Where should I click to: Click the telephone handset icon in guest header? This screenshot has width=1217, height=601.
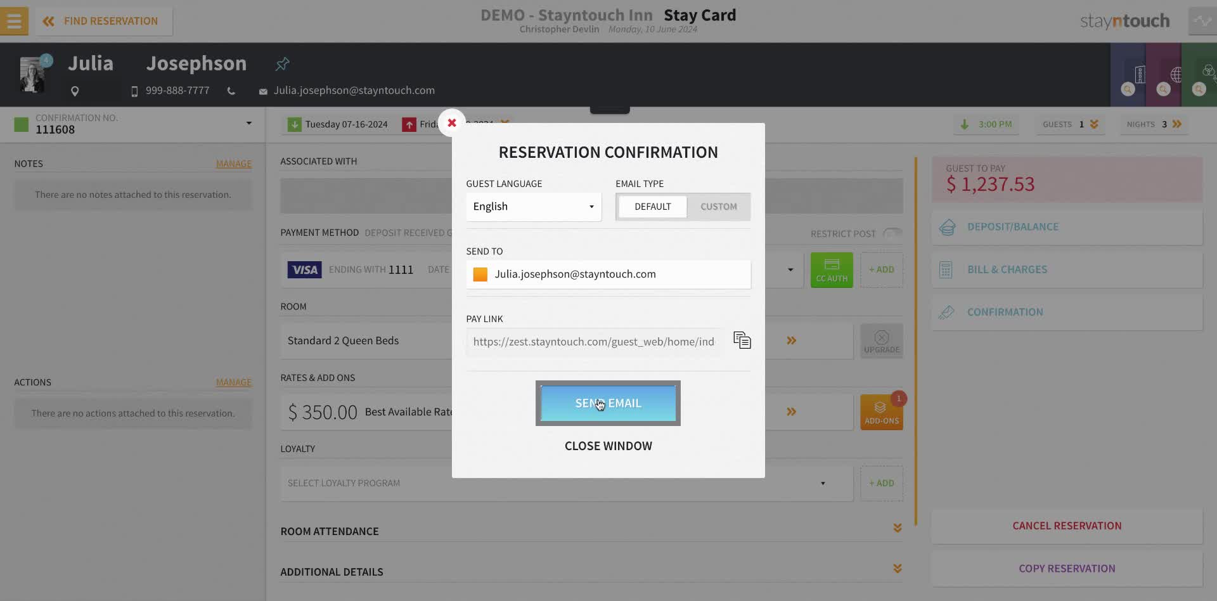pos(231,91)
